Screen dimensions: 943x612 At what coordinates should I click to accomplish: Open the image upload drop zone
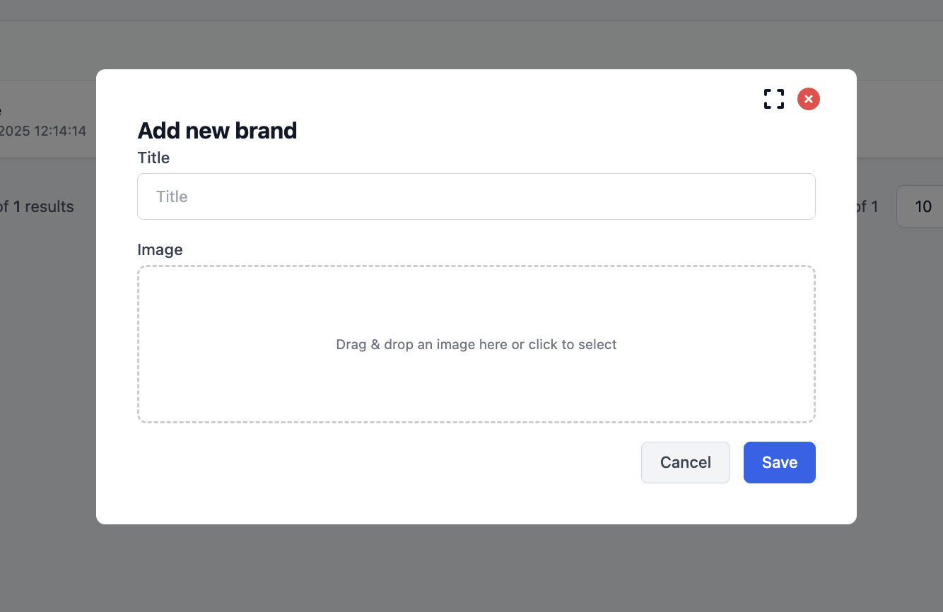click(x=476, y=311)
